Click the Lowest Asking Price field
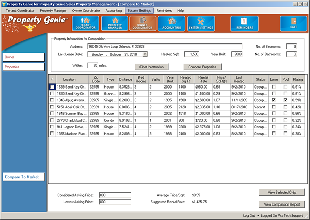Image resolution: width=310 pixels, height=220 pixels. point(115,202)
